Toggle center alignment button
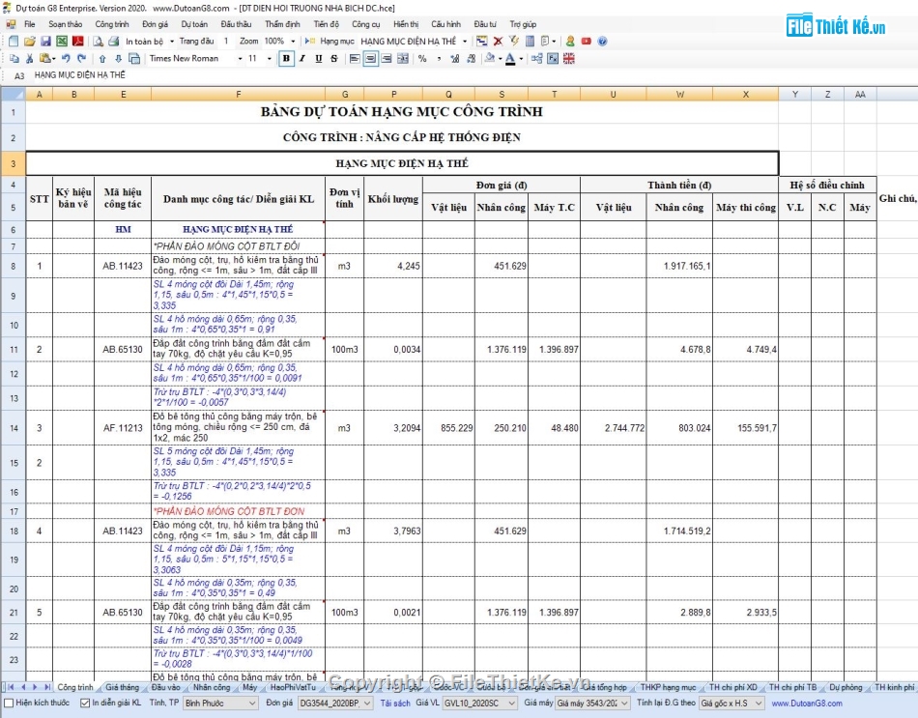The width and height of the screenshot is (918, 718). click(371, 59)
